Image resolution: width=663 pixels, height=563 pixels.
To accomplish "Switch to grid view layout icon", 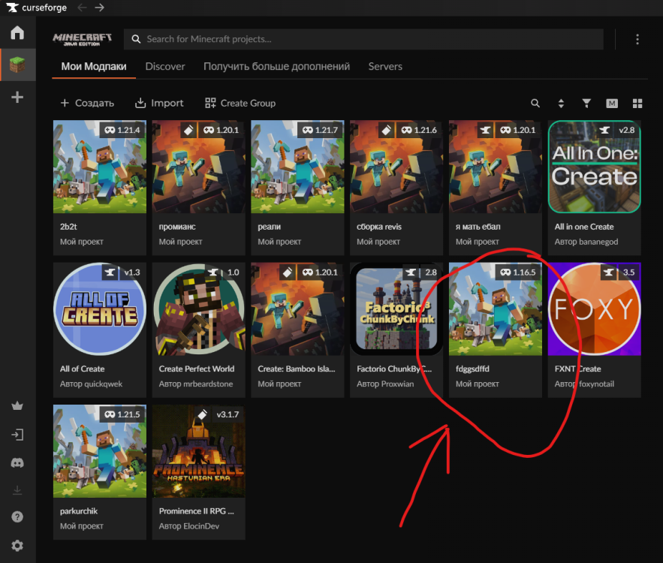I will pos(637,103).
